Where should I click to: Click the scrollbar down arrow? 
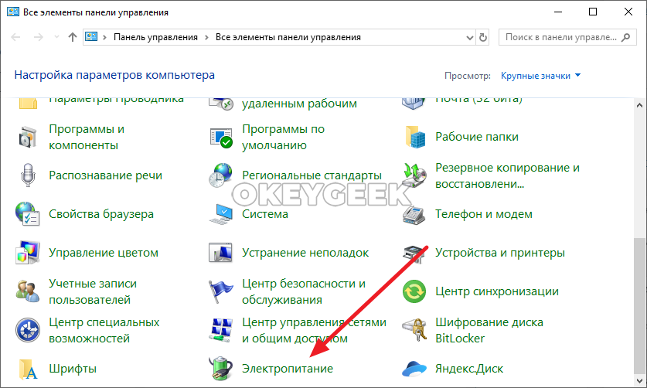pyautogui.click(x=639, y=380)
